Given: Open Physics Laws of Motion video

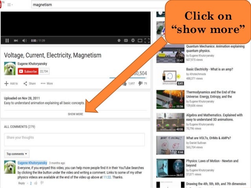Looking at the screenshot, I should click(x=212, y=163).
